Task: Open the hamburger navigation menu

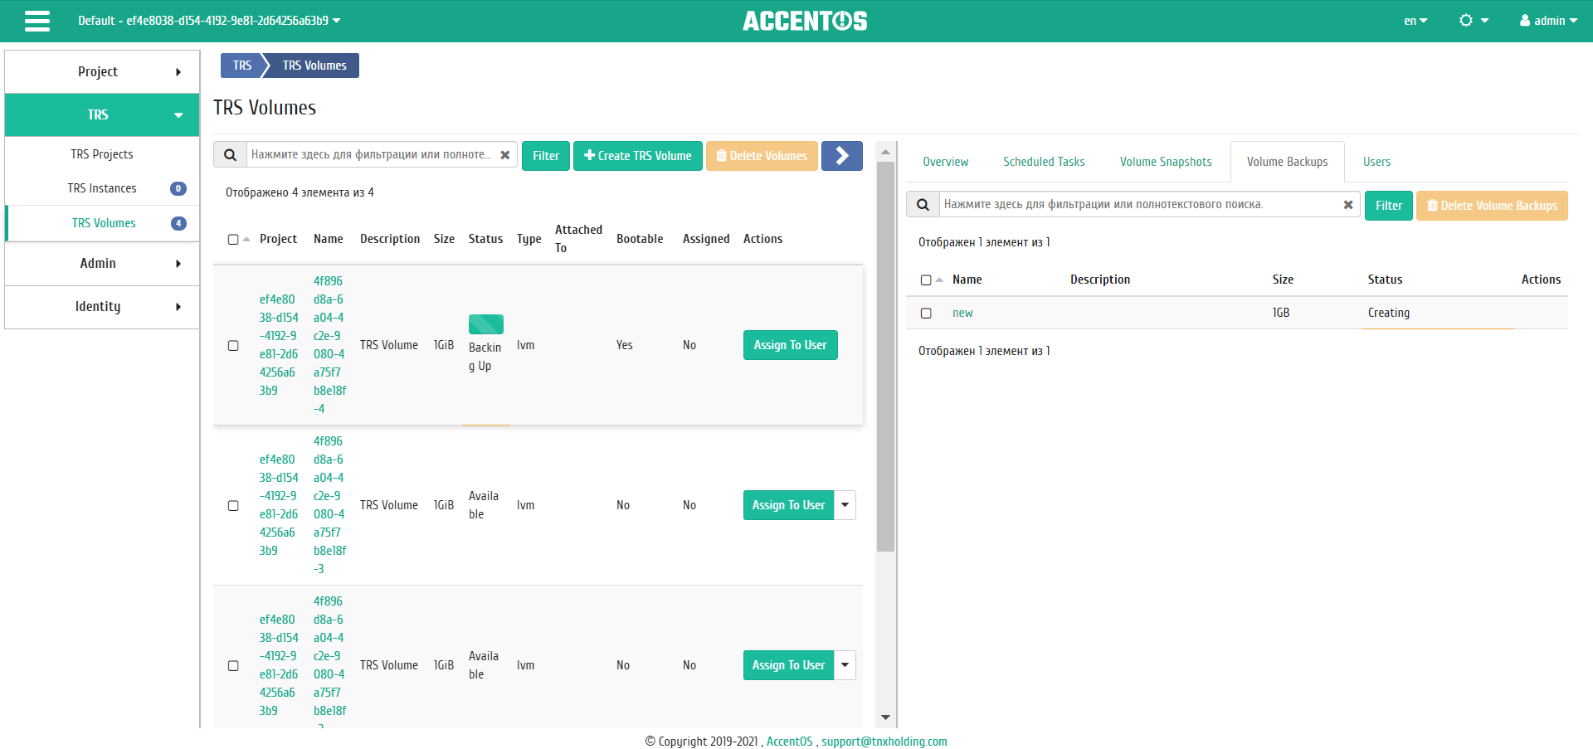Action: coord(37,21)
